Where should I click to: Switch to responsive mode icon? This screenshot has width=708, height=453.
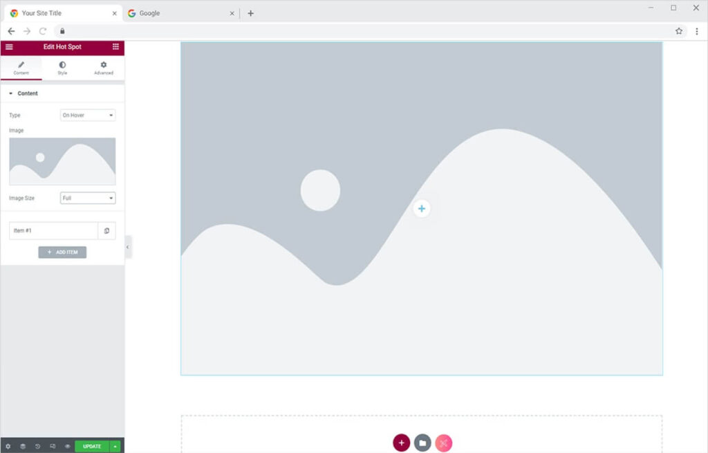[53, 446]
